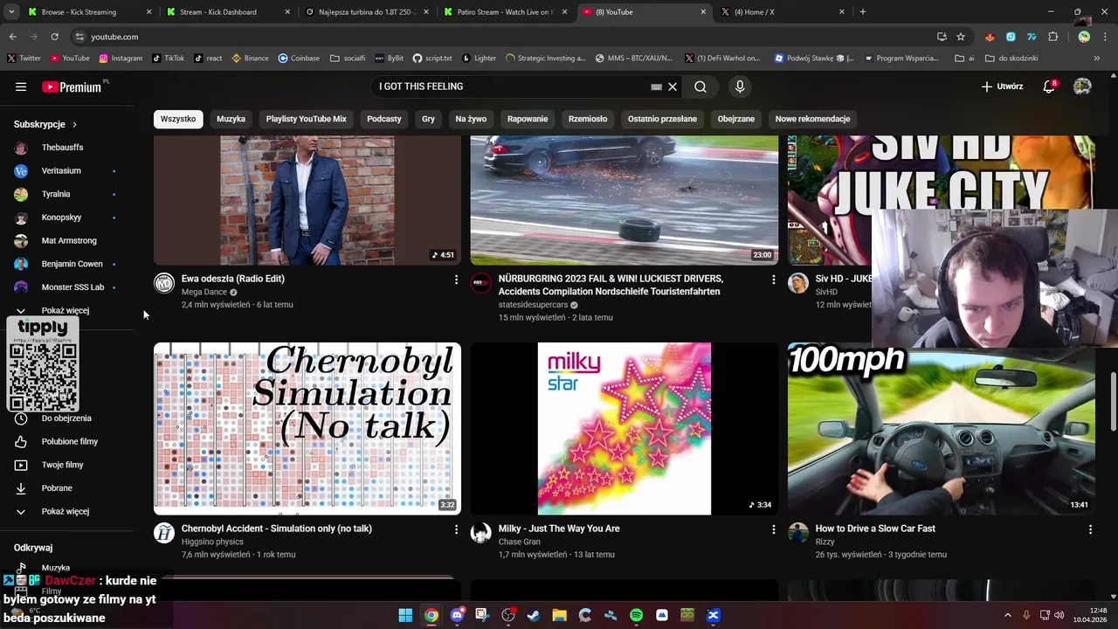Click the search magnifier button
The image size is (1118, 629).
point(700,86)
